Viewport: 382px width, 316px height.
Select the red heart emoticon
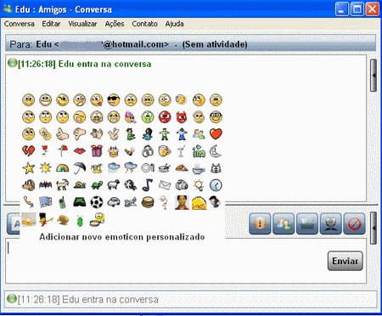pos(216,134)
